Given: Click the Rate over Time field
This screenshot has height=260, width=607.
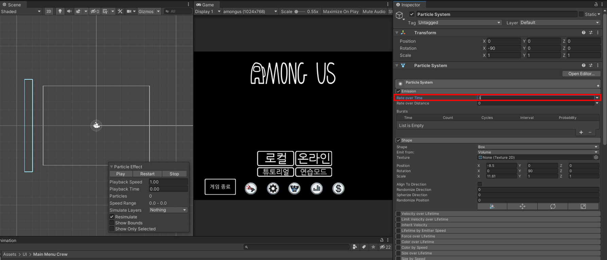Looking at the screenshot, I should tap(536, 98).
